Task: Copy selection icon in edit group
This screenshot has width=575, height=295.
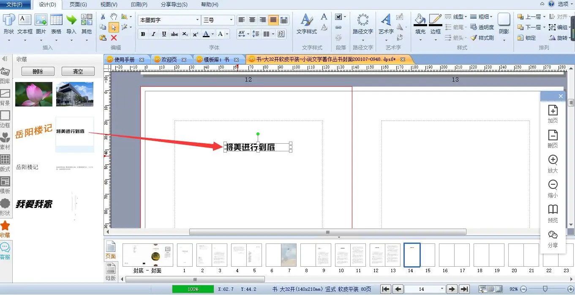Action: coord(103,27)
